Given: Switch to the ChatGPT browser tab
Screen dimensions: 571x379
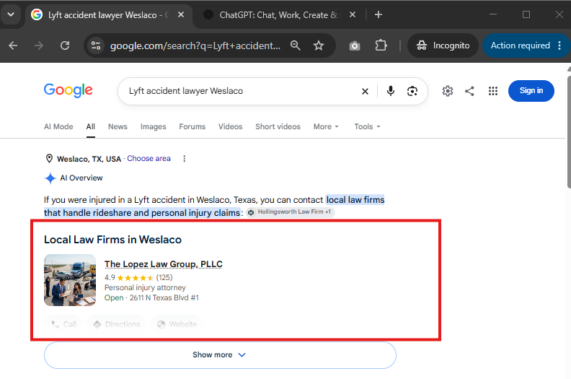Looking at the screenshot, I should click(x=271, y=15).
